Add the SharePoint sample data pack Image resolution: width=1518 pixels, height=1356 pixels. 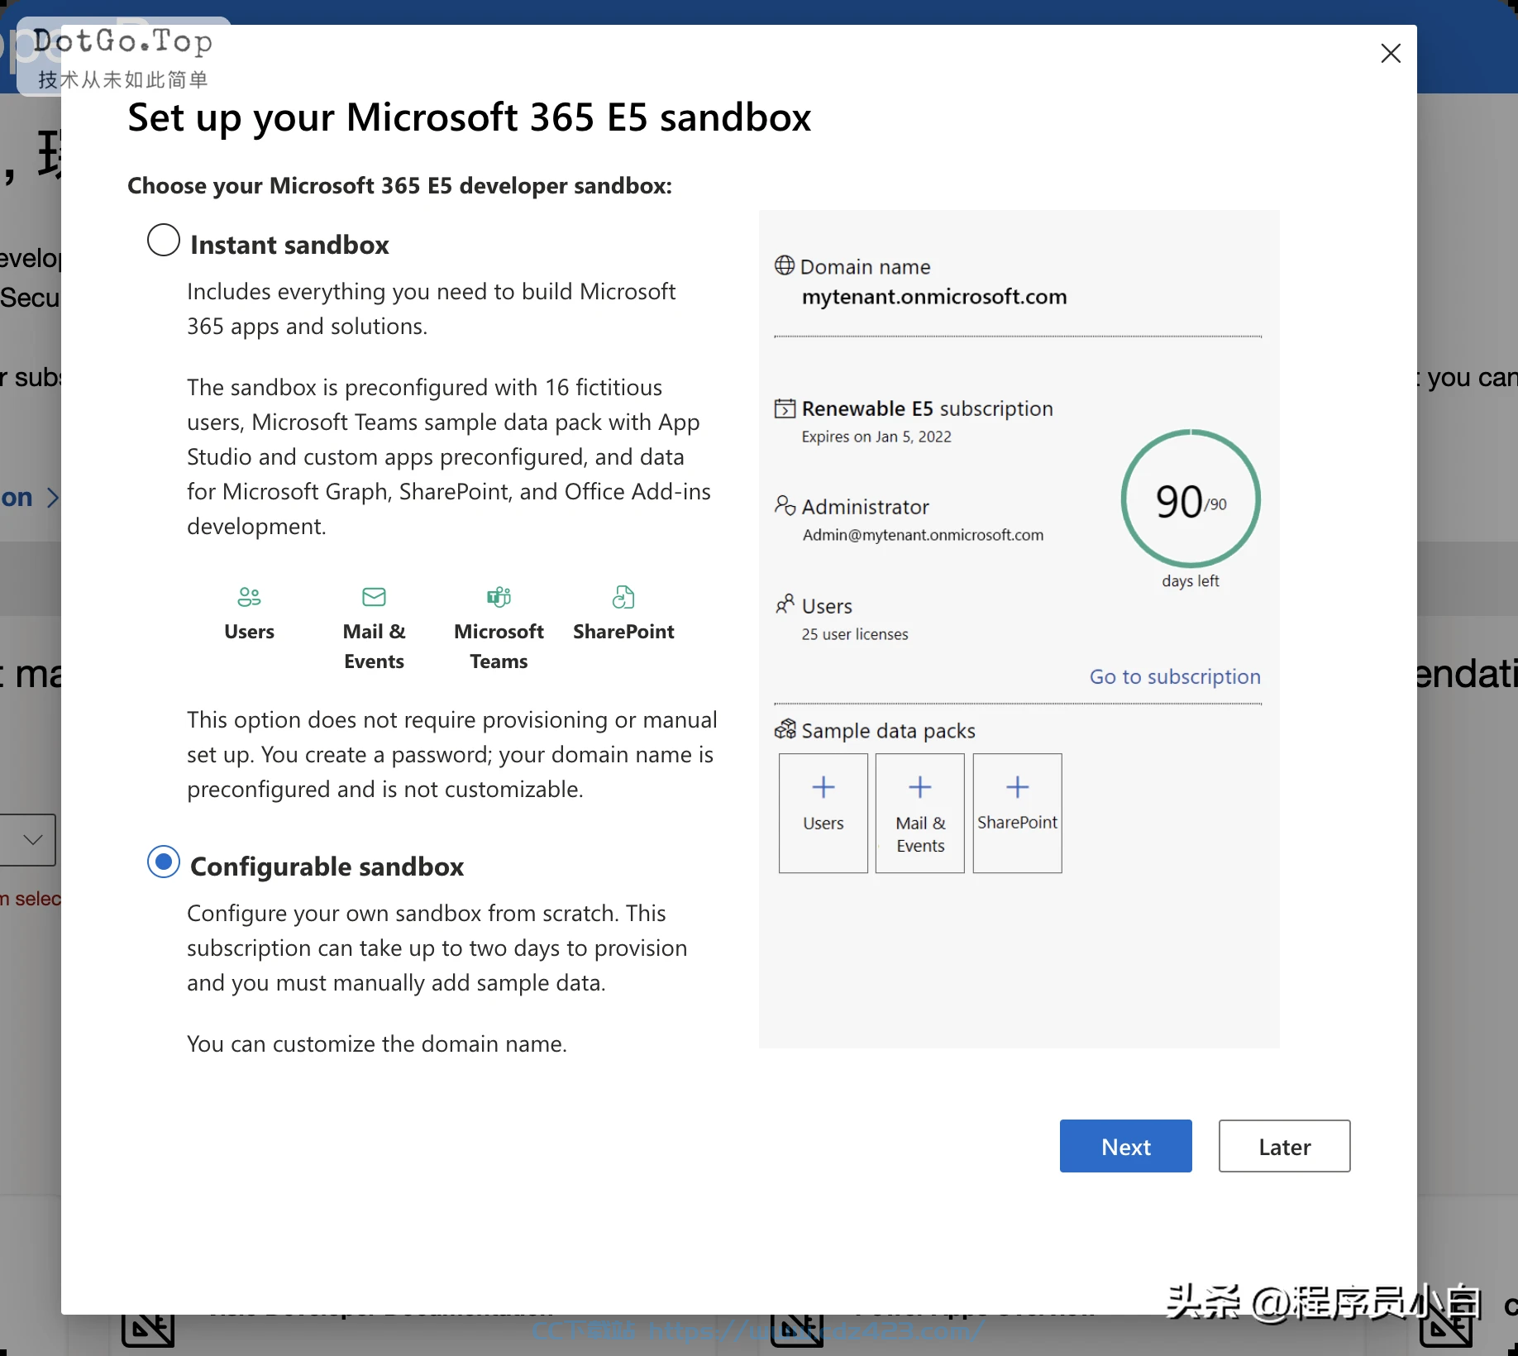[x=1018, y=813]
